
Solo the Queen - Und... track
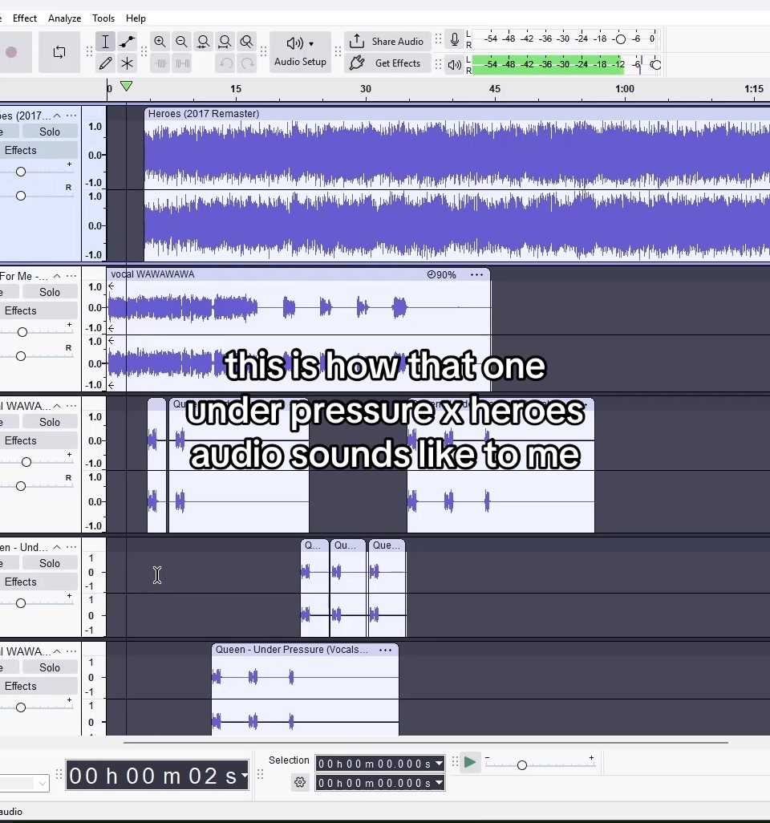coord(50,563)
